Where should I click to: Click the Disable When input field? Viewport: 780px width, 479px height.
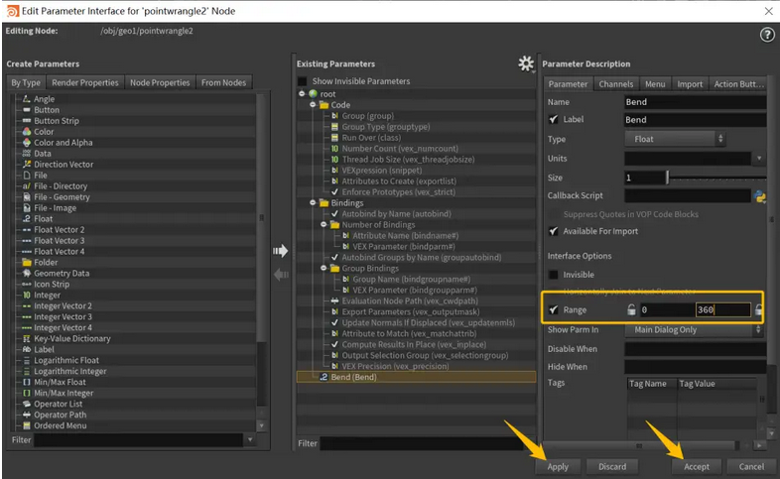click(x=695, y=349)
